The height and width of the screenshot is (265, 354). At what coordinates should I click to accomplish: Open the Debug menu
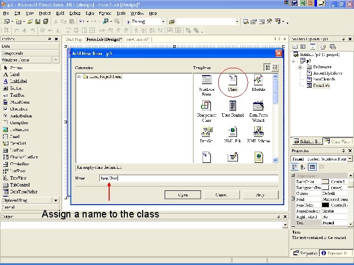(75, 13)
